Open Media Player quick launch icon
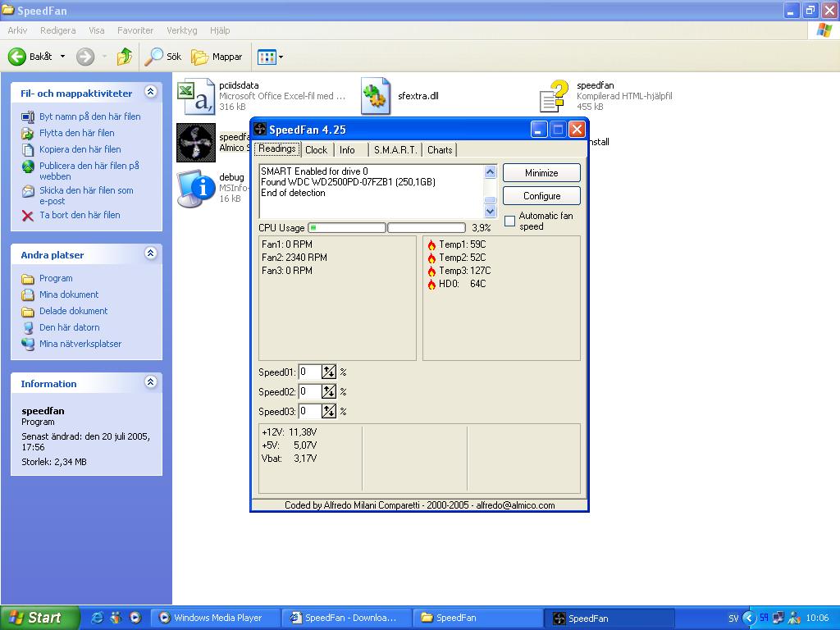840x630 pixels. point(135,617)
